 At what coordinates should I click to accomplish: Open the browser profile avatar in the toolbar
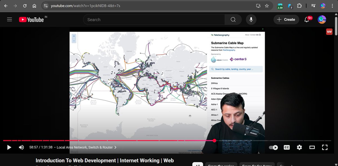(x=323, y=6)
